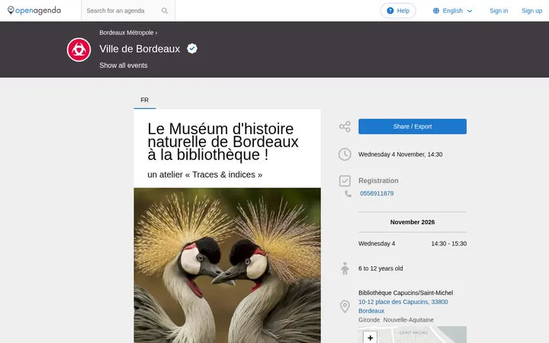Select the FR language tab
This screenshot has width=549, height=343.
[x=145, y=100]
